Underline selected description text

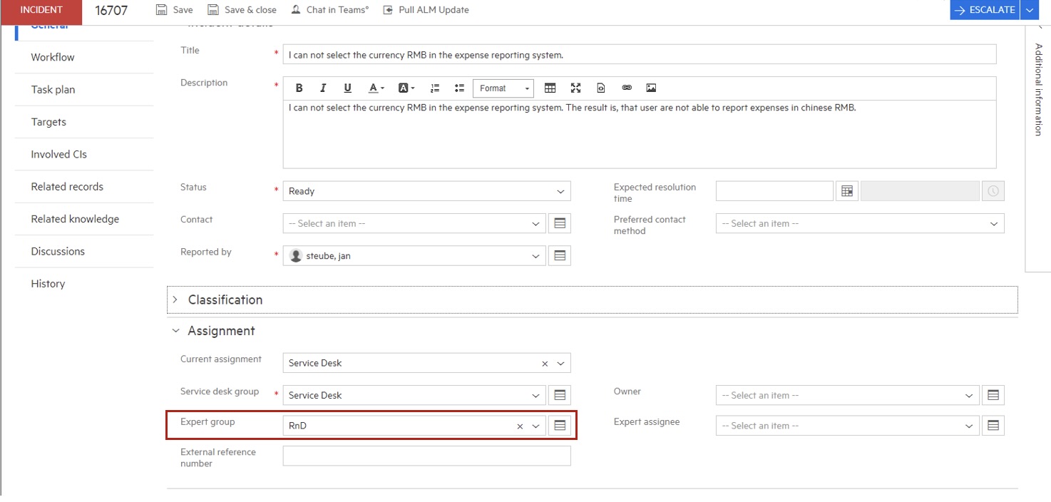347,87
